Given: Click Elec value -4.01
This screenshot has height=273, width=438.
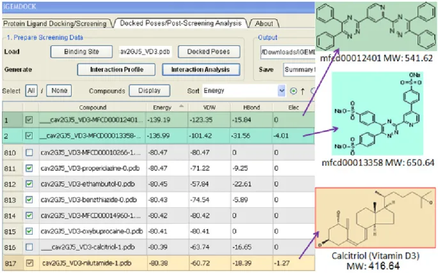Looking at the screenshot, I should click(281, 136).
